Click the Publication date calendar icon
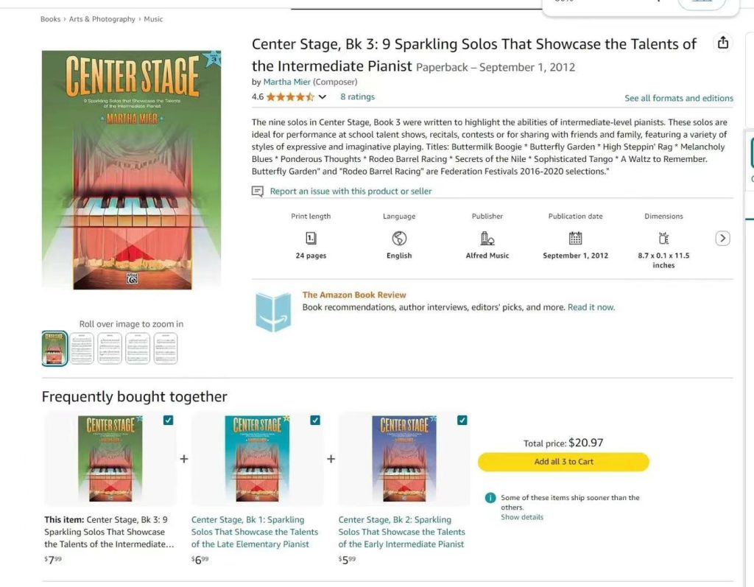The width and height of the screenshot is (754, 587). 575,238
